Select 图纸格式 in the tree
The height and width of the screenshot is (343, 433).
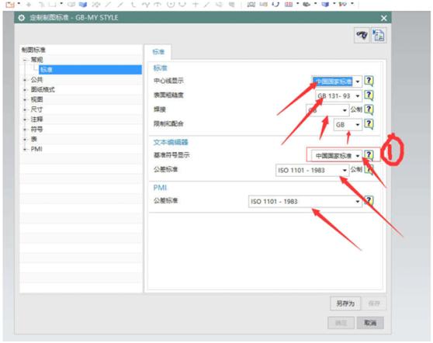[43, 89]
